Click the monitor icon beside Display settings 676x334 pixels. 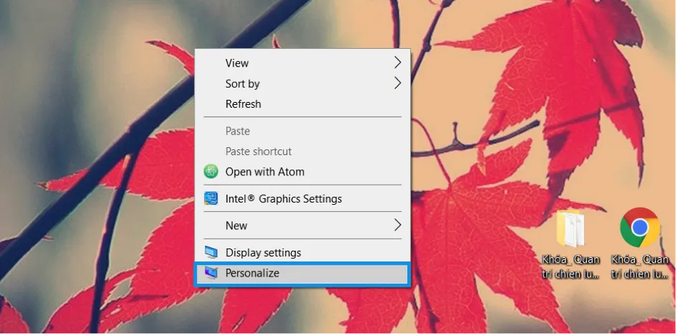[211, 253]
